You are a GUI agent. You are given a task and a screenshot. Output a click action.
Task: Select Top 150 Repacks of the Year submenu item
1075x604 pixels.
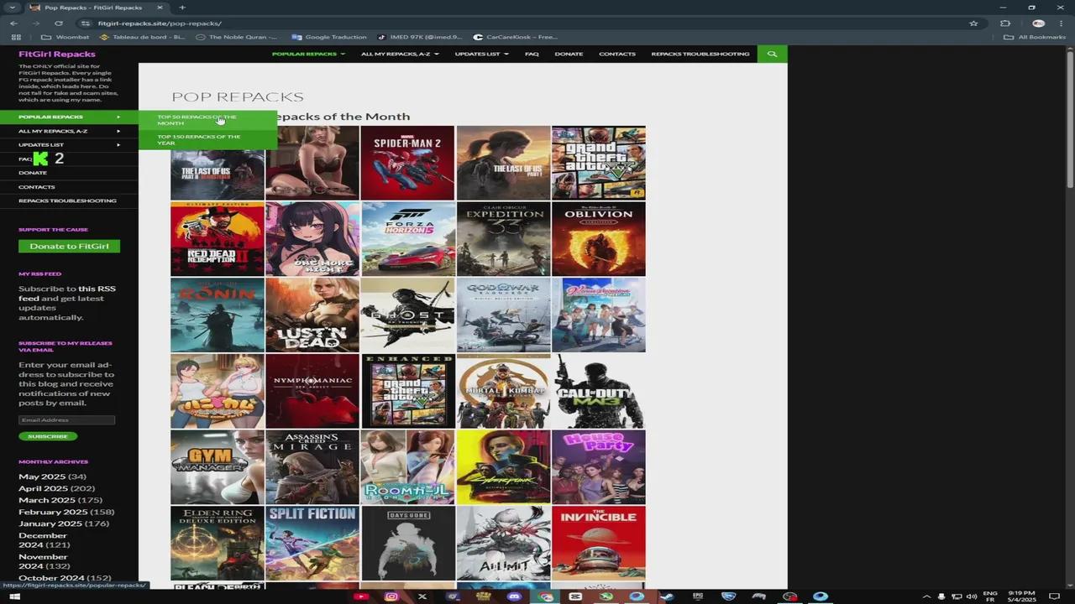pos(208,139)
